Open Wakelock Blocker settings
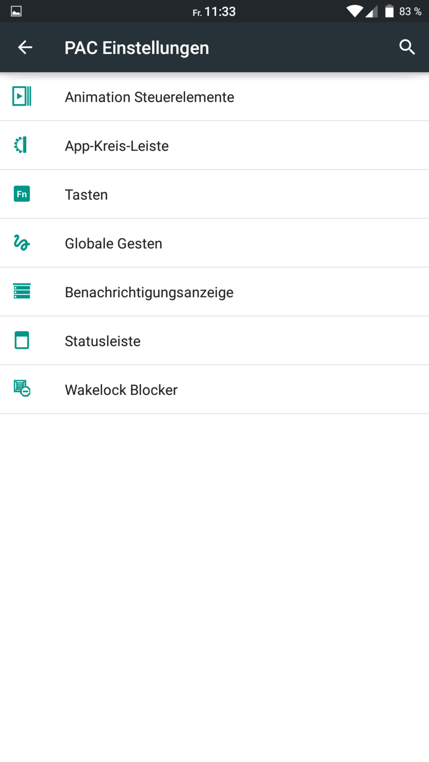This screenshot has width=429, height=762. point(121,390)
